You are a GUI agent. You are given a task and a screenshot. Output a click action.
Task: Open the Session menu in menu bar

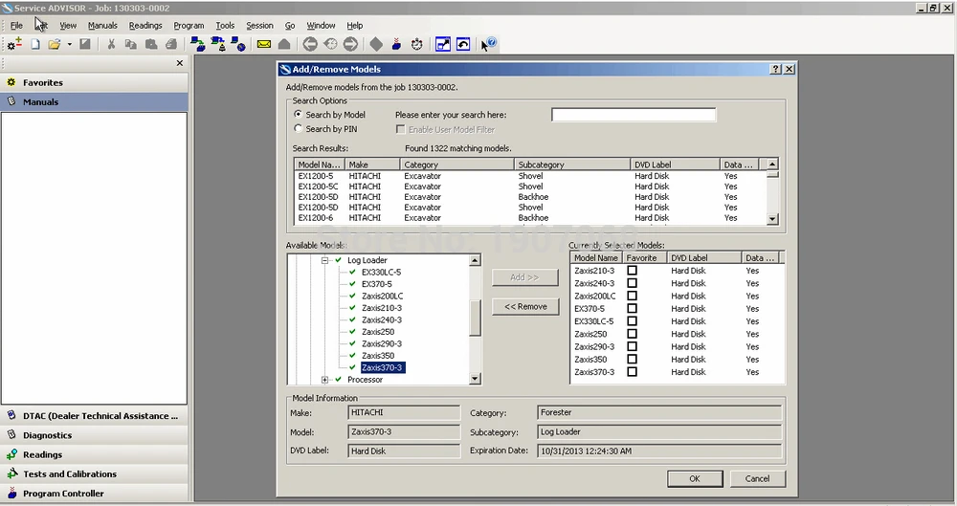tap(259, 25)
